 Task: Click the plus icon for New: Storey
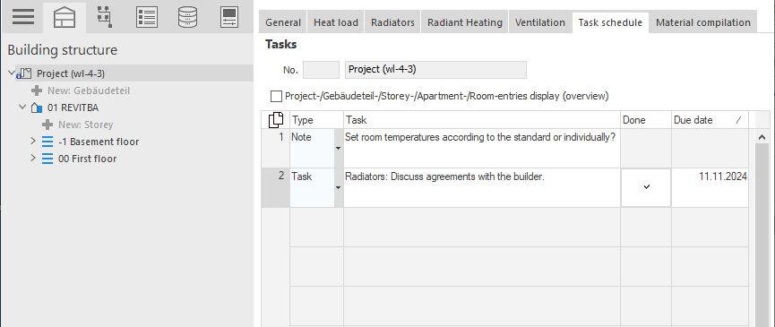click(x=47, y=125)
